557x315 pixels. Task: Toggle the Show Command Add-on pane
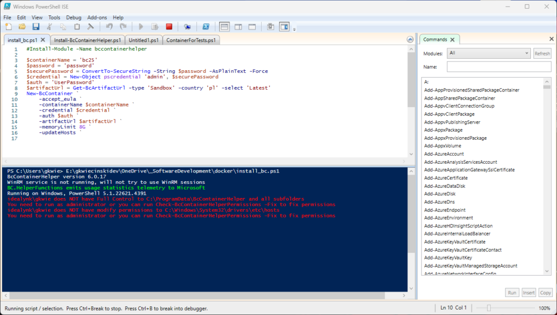tap(284, 26)
